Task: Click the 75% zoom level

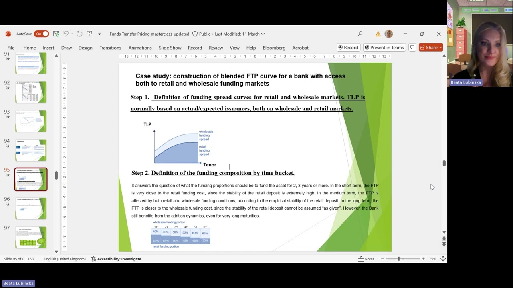Action: click(x=432, y=259)
